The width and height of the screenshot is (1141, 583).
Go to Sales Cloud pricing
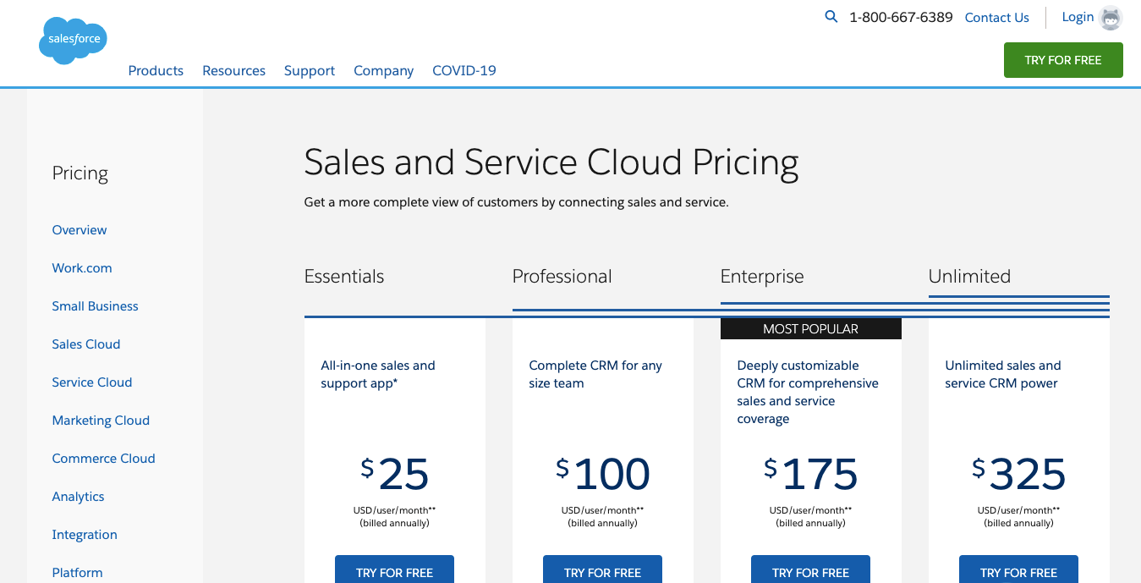click(86, 344)
